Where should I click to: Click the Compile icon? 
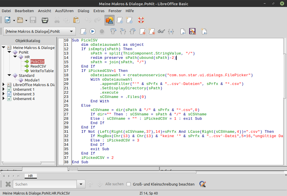coord(83,31)
